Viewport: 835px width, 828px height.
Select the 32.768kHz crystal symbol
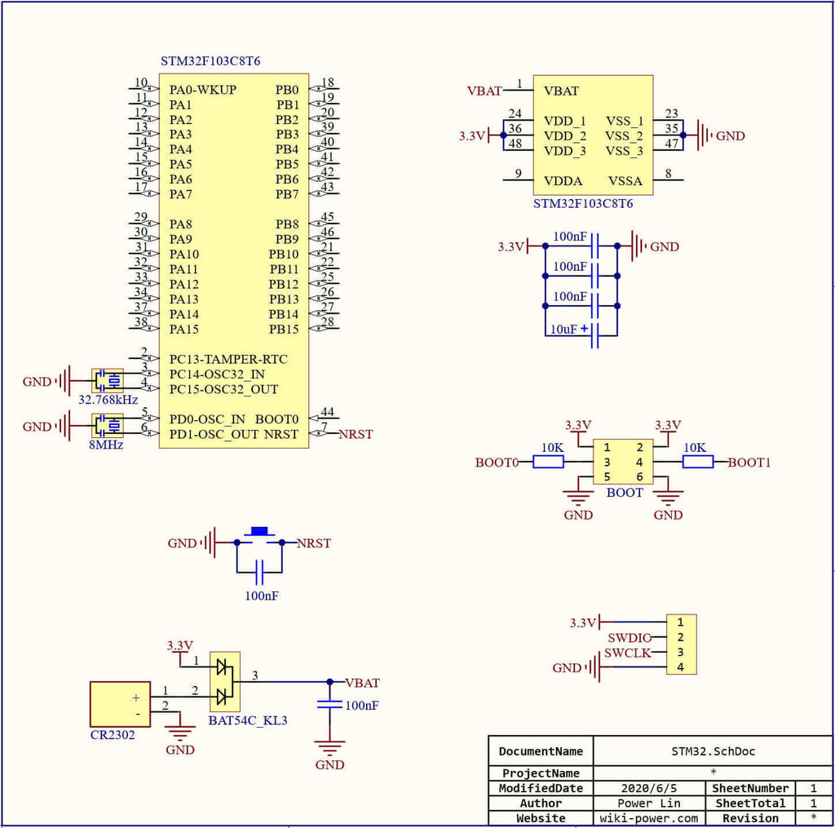(x=107, y=380)
